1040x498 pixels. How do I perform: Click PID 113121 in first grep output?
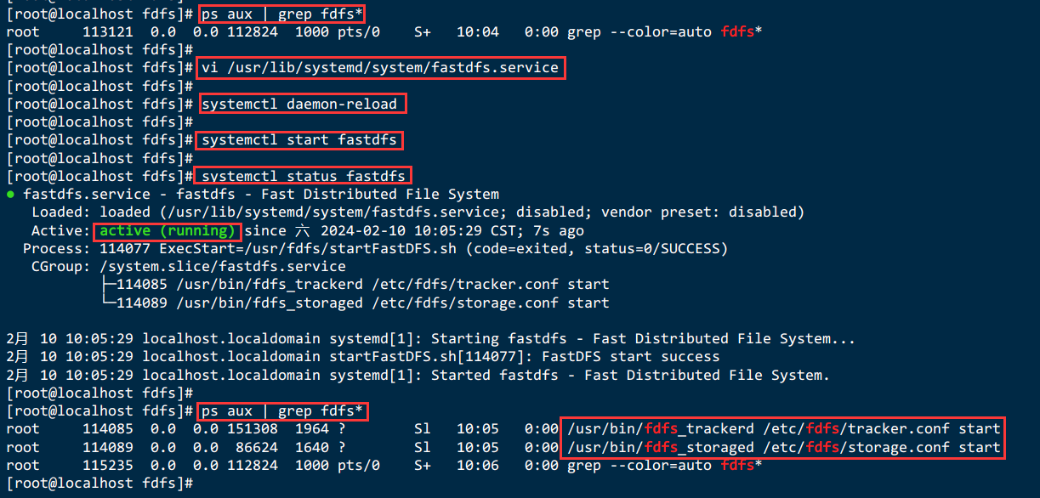108,32
